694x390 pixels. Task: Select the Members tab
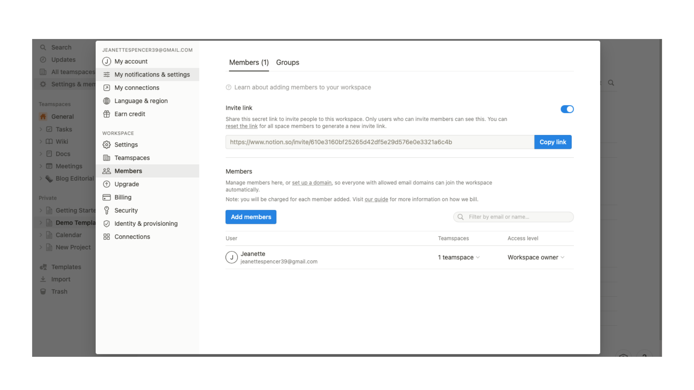click(248, 62)
